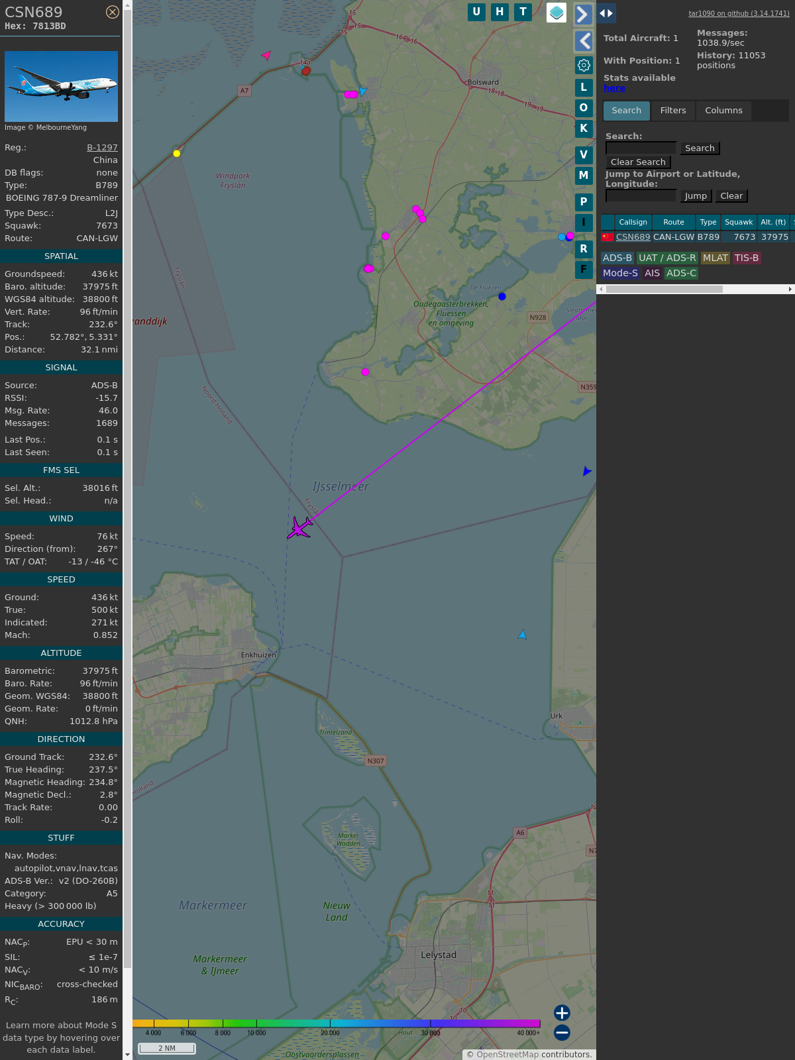The width and height of the screenshot is (795, 1060).
Task: Toggle the P map button
Action: coord(584,201)
